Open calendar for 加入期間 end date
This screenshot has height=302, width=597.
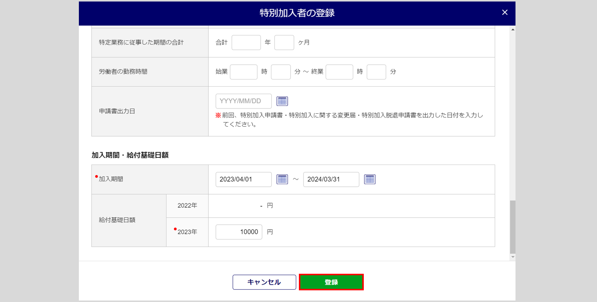[369, 180]
